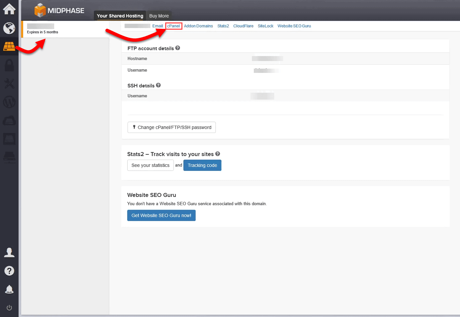Click the SSL padlock icon in the sidebar
The image size is (460, 317).
click(x=9, y=65)
